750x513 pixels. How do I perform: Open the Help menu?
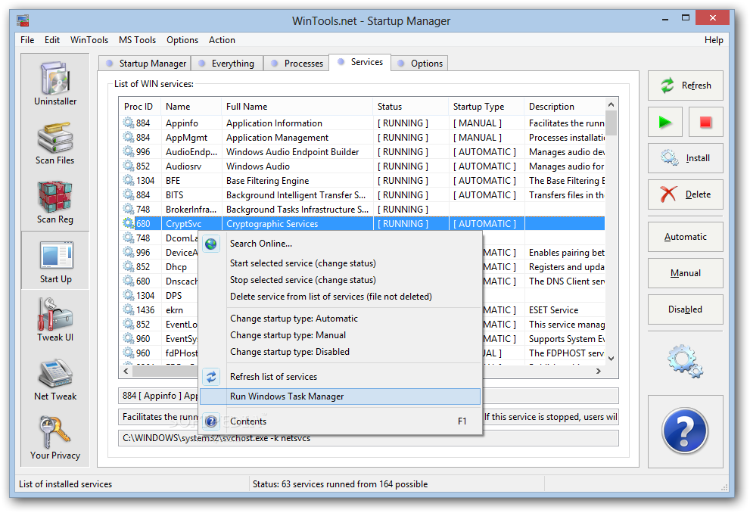[714, 40]
